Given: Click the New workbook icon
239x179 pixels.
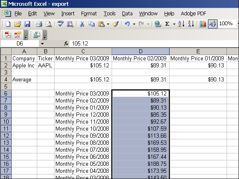Looking at the screenshot, I should coord(8,24).
